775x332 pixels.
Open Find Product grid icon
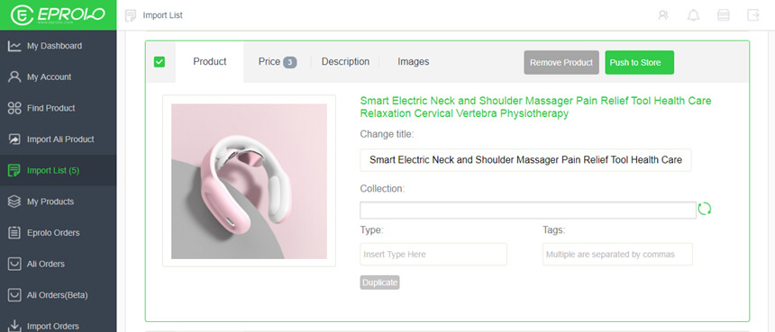[14, 108]
